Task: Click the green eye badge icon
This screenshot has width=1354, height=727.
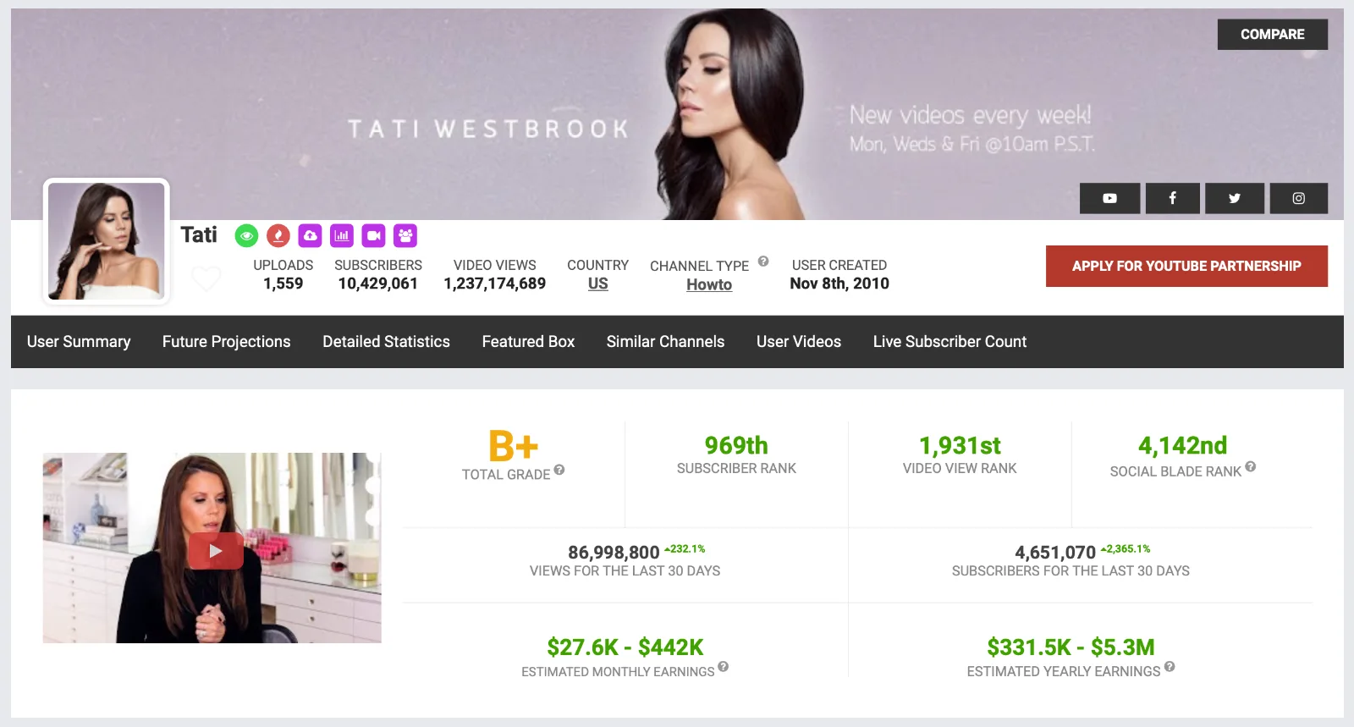Action: coord(246,236)
